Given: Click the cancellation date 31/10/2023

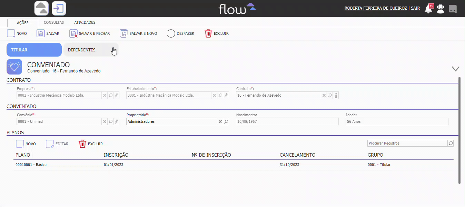Looking at the screenshot, I should 289,165.
